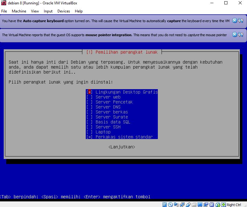Viewport: 247px width, 207px height.
Task: Click the USB devices status icon
Action: (188, 205)
